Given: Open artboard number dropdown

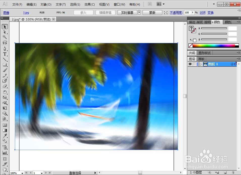Looking at the screenshot, I should point(42,173).
